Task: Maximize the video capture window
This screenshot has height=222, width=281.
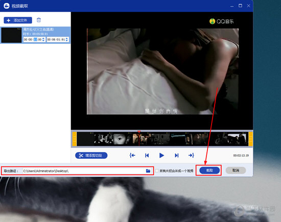Action: coord(240,6)
